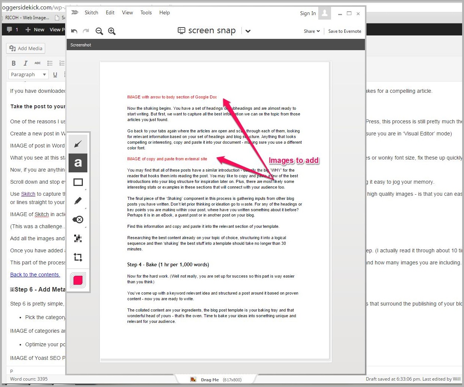The image size is (464, 387).
Task: Open the Tools menu
Action: (146, 12)
